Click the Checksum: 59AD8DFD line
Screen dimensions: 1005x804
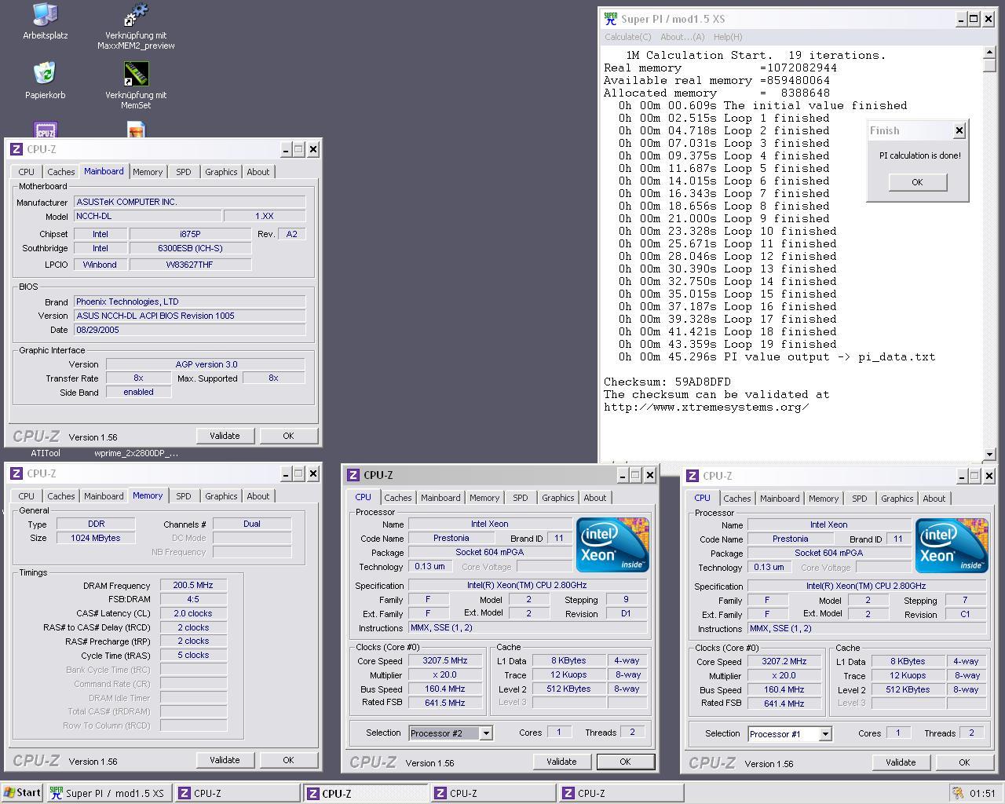click(x=667, y=382)
